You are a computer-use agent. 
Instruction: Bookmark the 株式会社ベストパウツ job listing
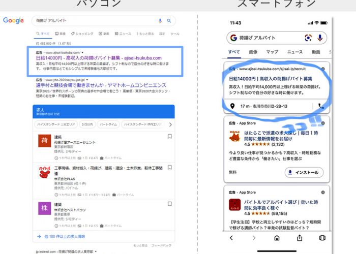(169, 204)
